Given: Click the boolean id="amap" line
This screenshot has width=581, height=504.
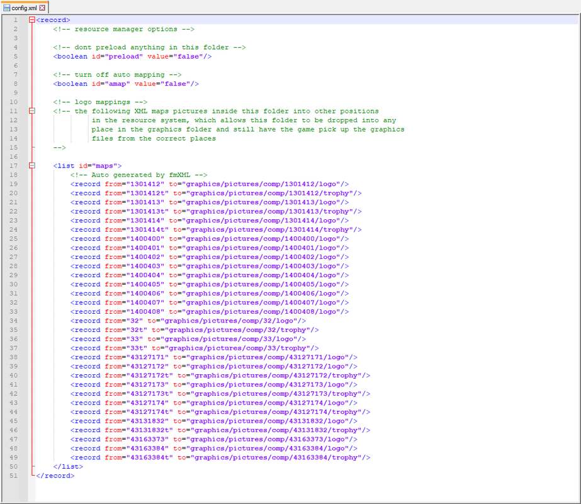Looking at the screenshot, I should tap(126, 84).
